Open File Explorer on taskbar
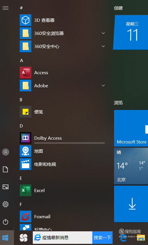The image size is (148, 245). point(141,238)
